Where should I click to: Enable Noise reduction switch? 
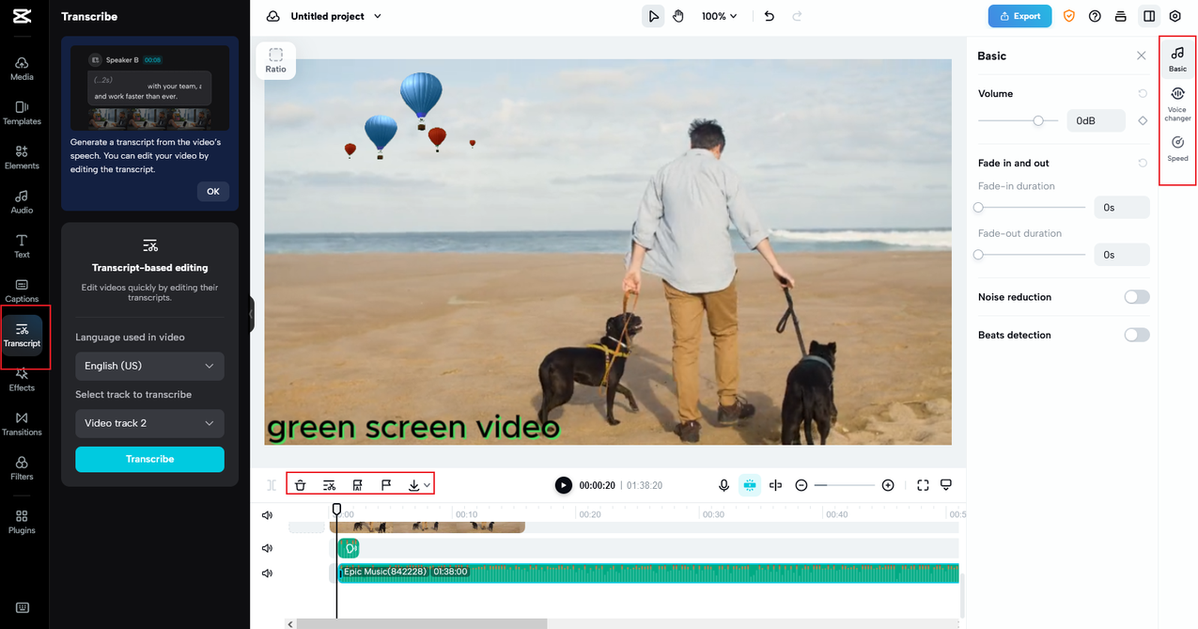[1137, 297]
